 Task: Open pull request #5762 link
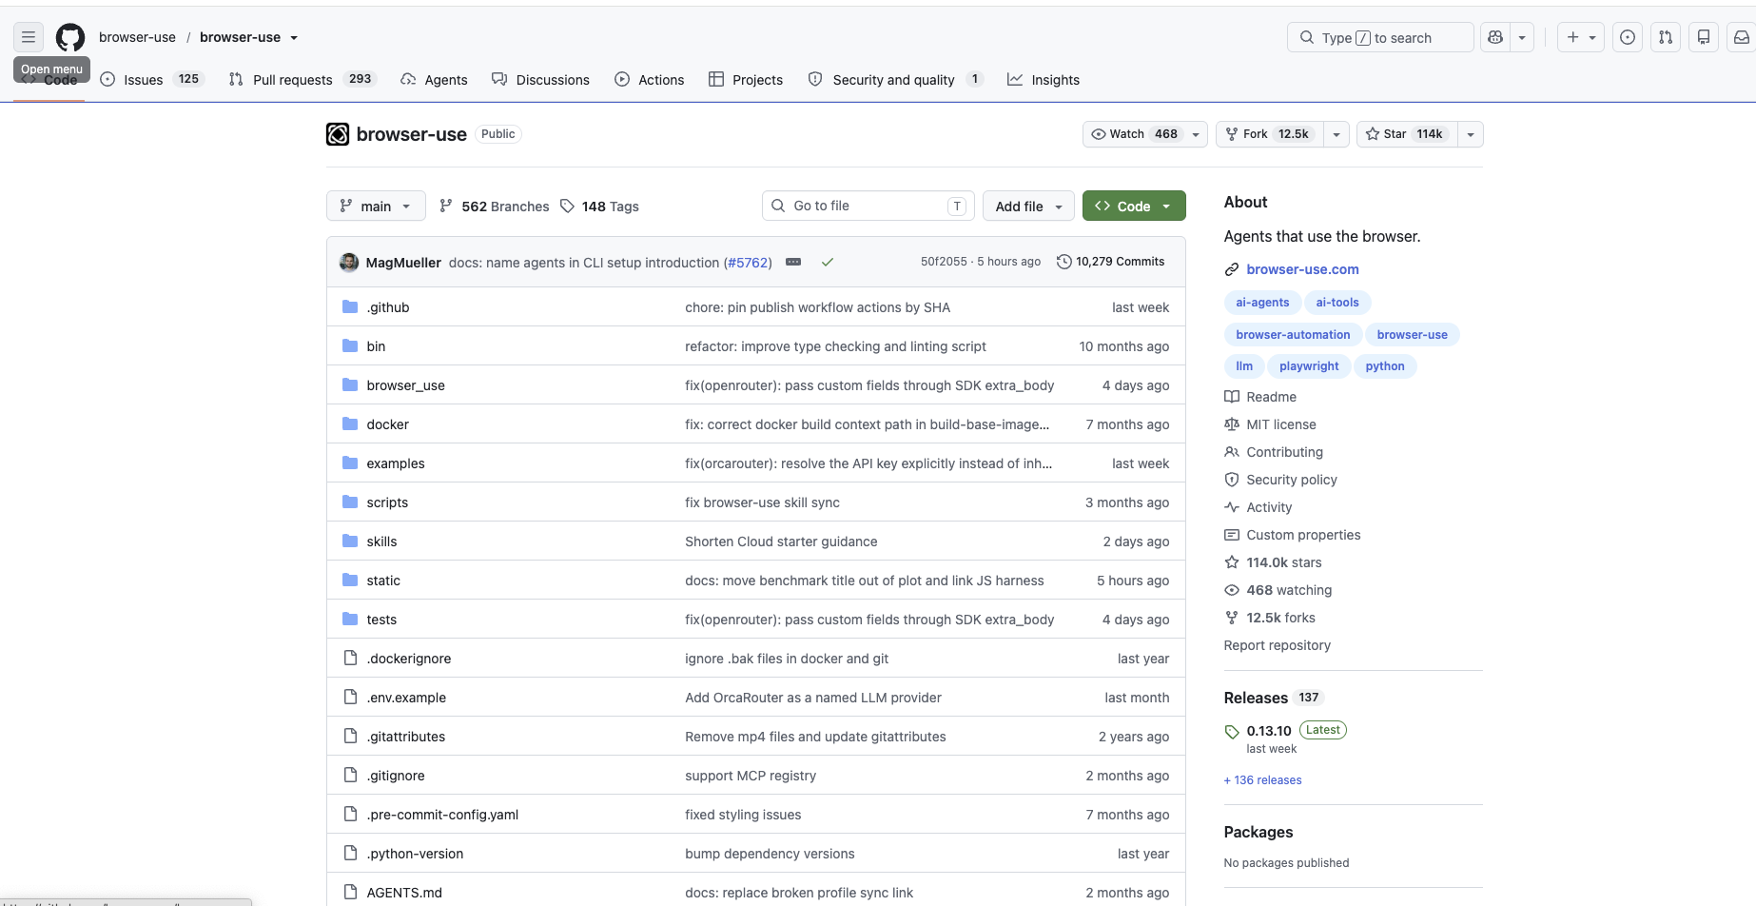[748, 263]
